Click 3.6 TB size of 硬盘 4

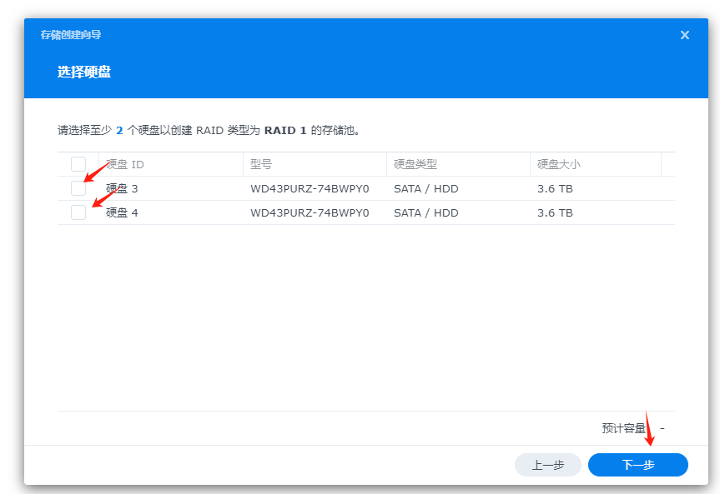point(555,212)
